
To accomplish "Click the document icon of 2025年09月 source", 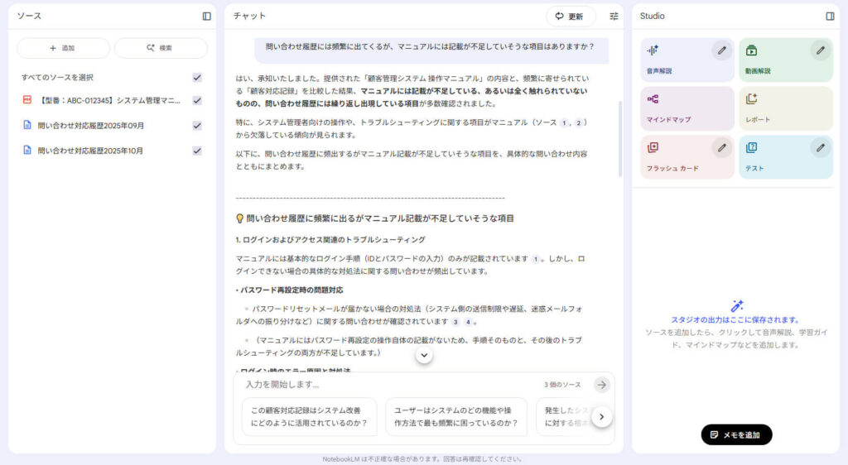I will 27,125.
